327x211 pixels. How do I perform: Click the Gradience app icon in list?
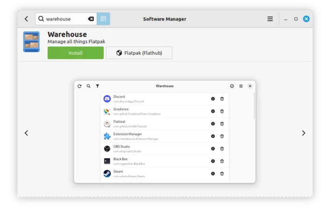click(107, 111)
